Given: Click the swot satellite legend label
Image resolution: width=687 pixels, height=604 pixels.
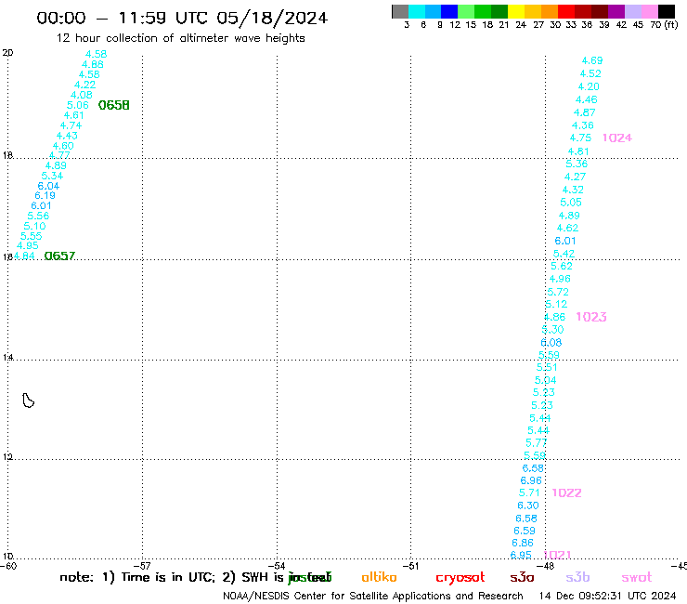Looking at the screenshot, I should 637,578.
